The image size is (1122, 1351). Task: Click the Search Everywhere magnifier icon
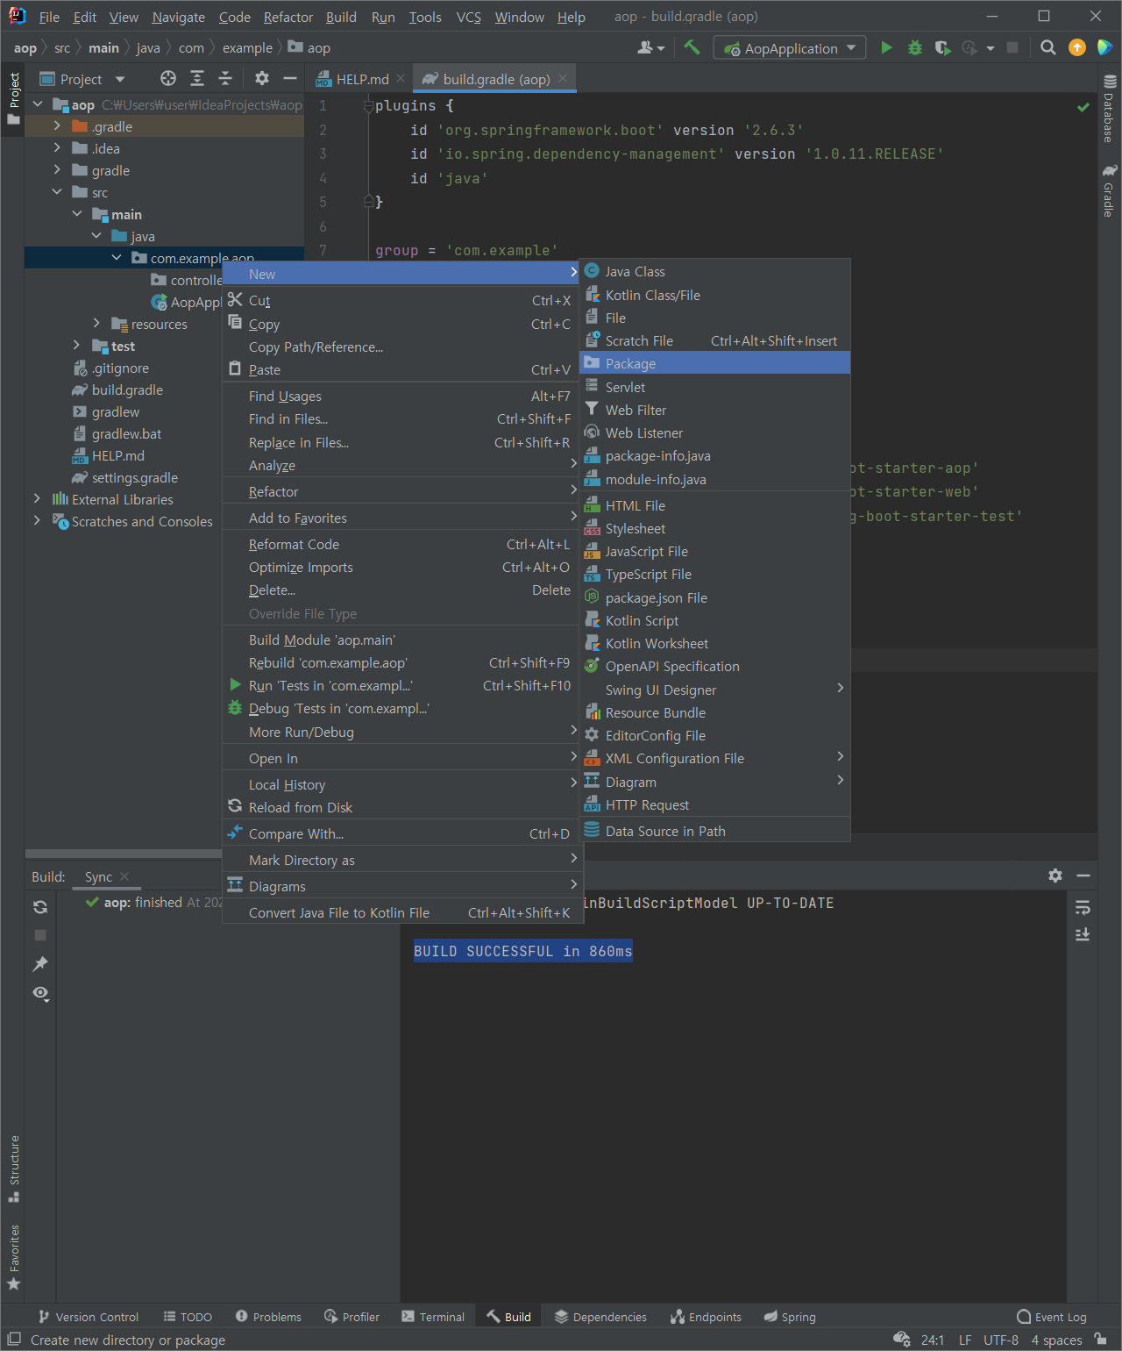(1047, 47)
